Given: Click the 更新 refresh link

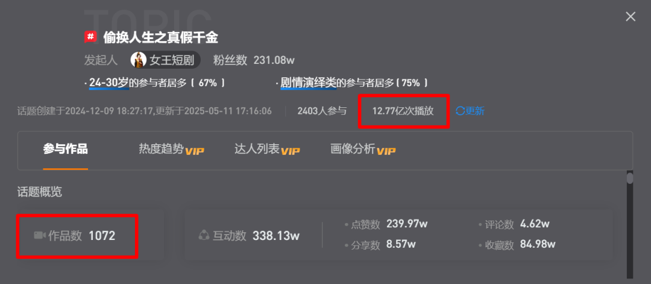Looking at the screenshot, I should tap(474, 111).
